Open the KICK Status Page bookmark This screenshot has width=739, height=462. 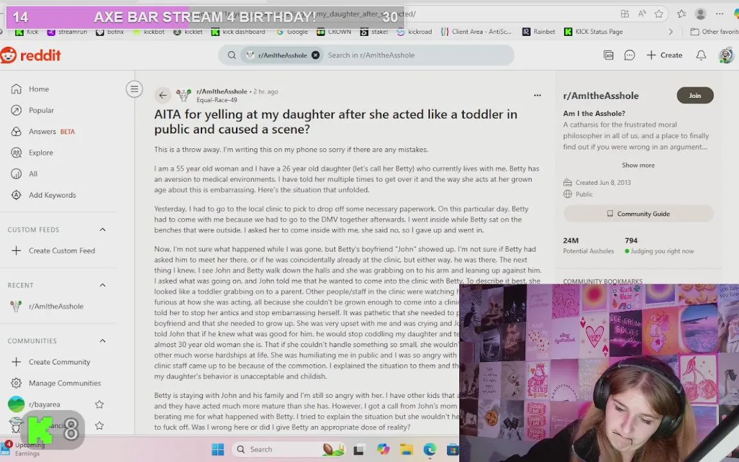pos(593,31)
